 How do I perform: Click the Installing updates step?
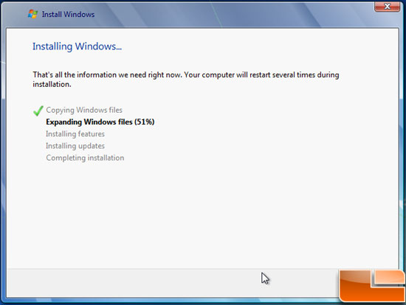tap(75, 146)
